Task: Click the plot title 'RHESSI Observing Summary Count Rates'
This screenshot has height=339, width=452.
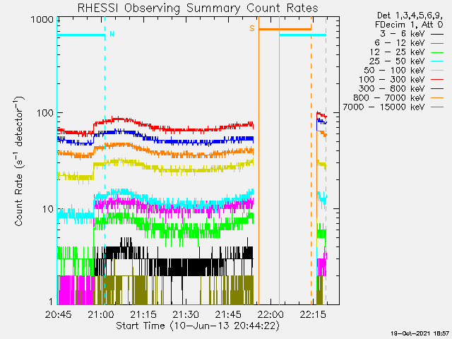Action: coord(198,8)
